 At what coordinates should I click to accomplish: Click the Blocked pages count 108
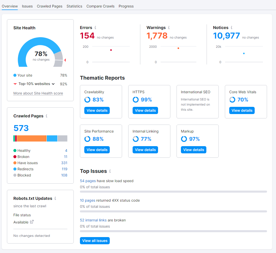point(64,175)
